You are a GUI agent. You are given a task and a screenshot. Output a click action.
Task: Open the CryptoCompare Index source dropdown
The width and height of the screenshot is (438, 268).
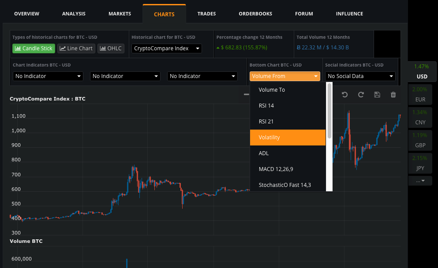click(167, 48)
